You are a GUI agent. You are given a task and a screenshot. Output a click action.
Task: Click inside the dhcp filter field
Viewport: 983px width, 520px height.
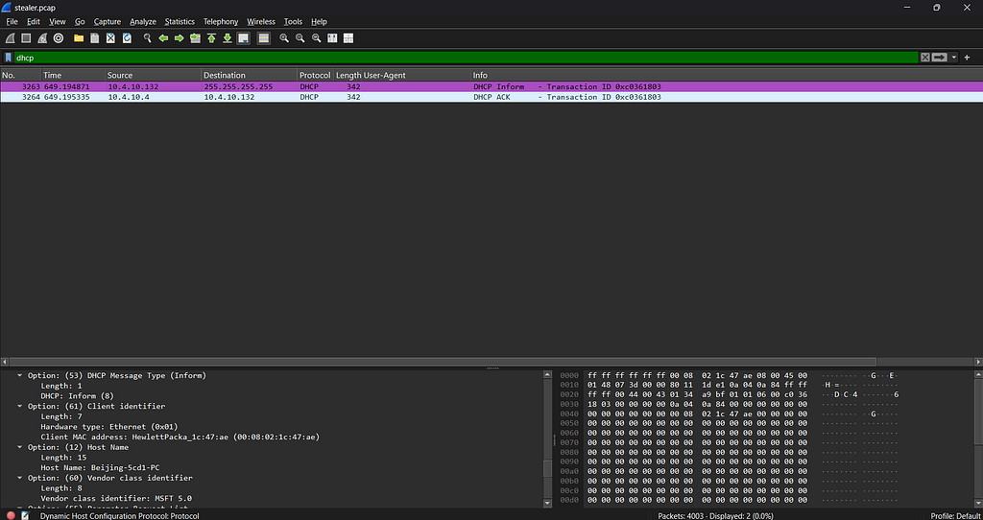467,58
